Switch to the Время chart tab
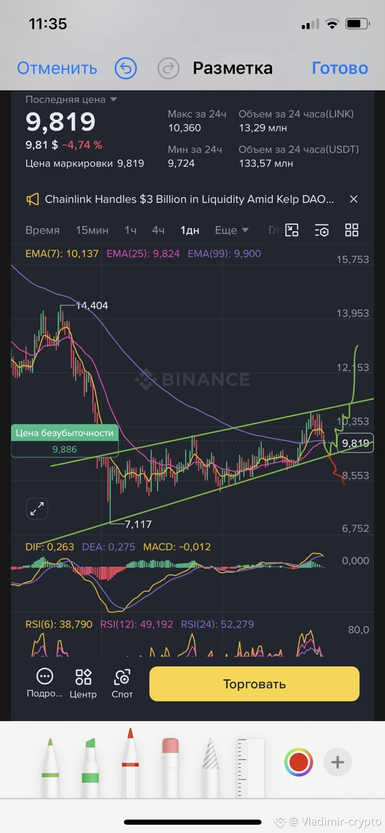Image resolution: width=385 pixels, height=833 pixels. pyautogui.click(x=42, y=230)
